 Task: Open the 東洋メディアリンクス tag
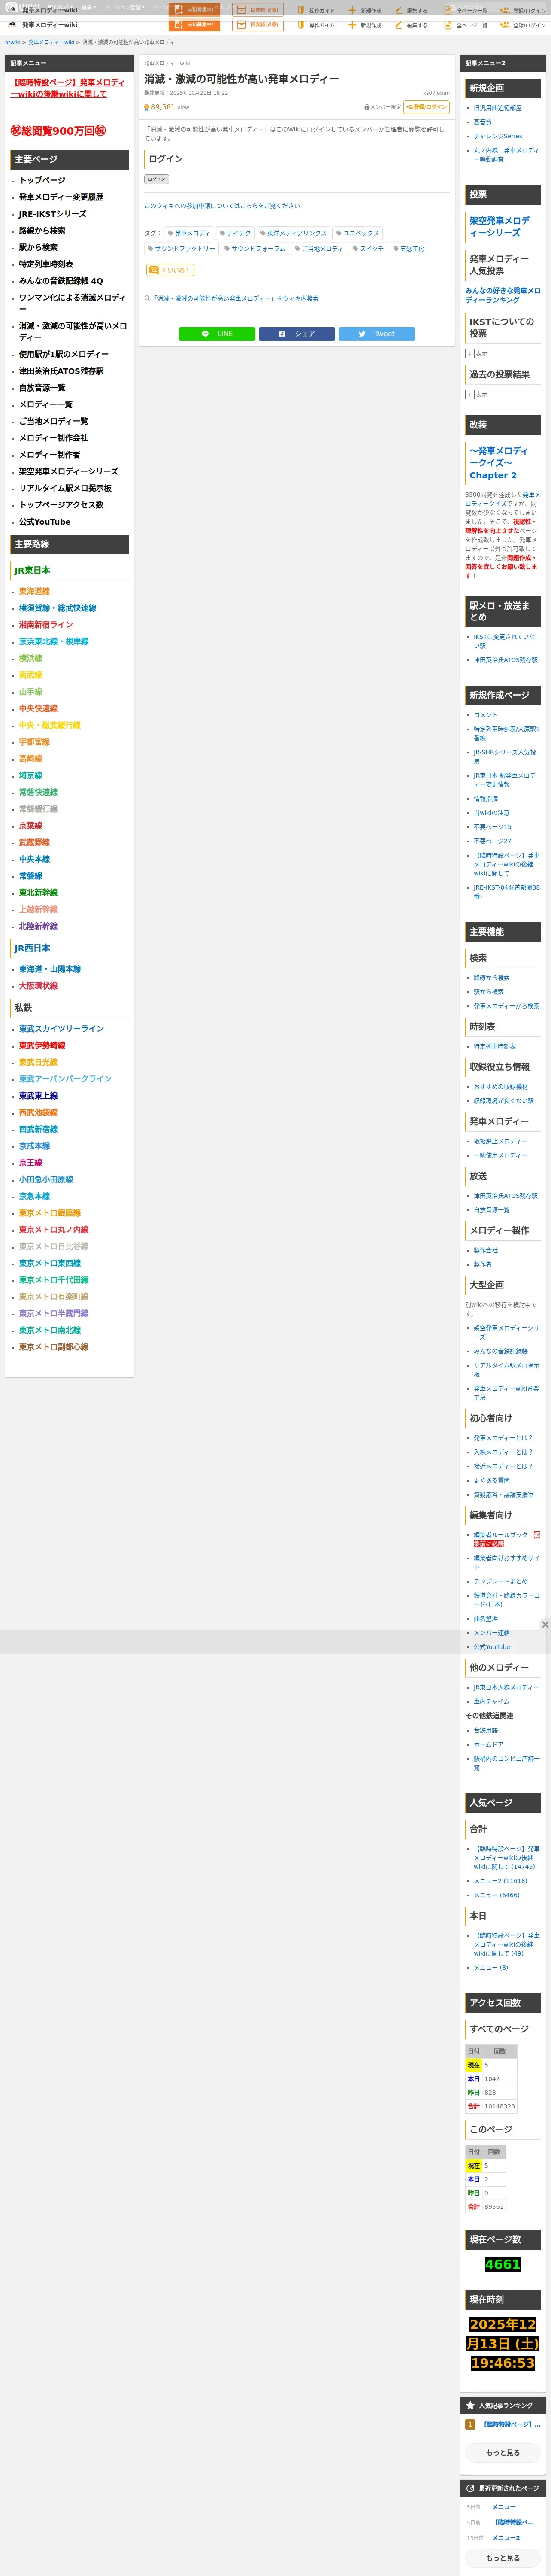[293, 233]
